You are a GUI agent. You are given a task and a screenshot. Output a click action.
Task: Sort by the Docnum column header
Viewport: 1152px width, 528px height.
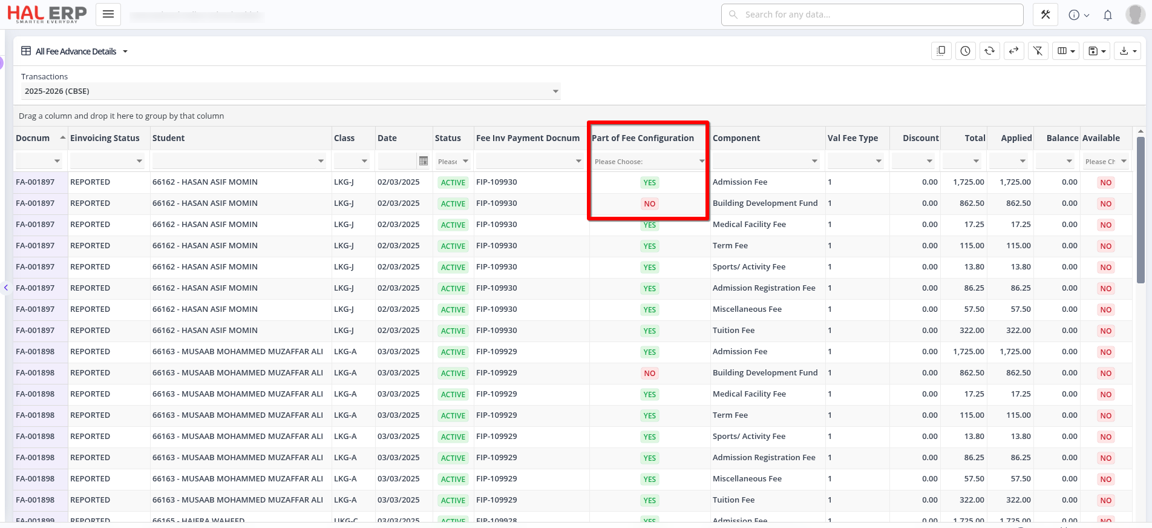pos(33,138)
